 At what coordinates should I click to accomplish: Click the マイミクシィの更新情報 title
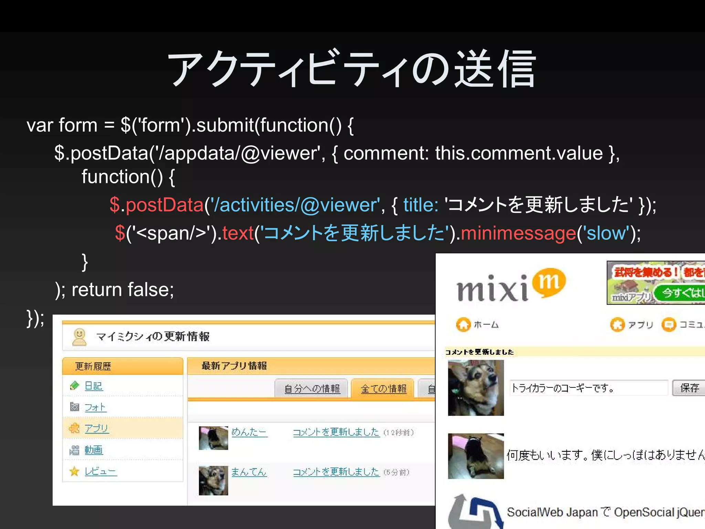click(x=153, y=336)
